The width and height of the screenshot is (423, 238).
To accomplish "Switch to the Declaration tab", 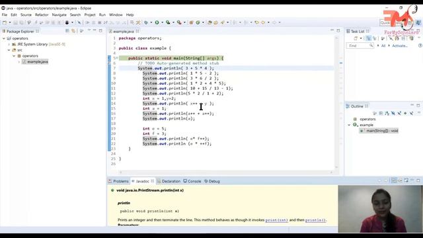I will point(169,181).
